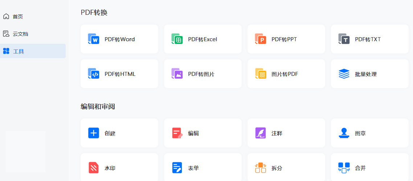Click the PDF转换 section heading

[x=94, y=13]
